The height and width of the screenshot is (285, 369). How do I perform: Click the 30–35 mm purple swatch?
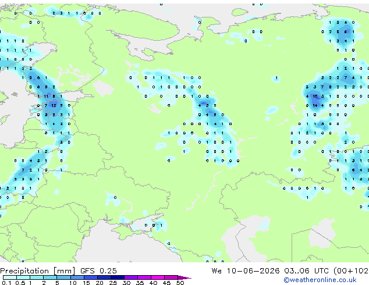(x=131, y=277)
